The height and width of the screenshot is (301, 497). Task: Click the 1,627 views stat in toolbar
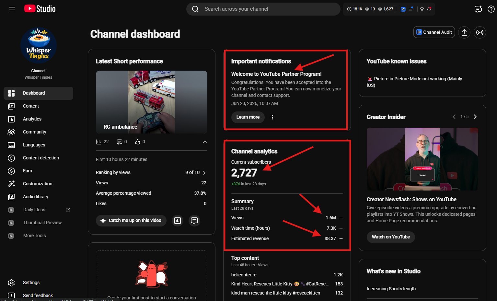(386, 9)
